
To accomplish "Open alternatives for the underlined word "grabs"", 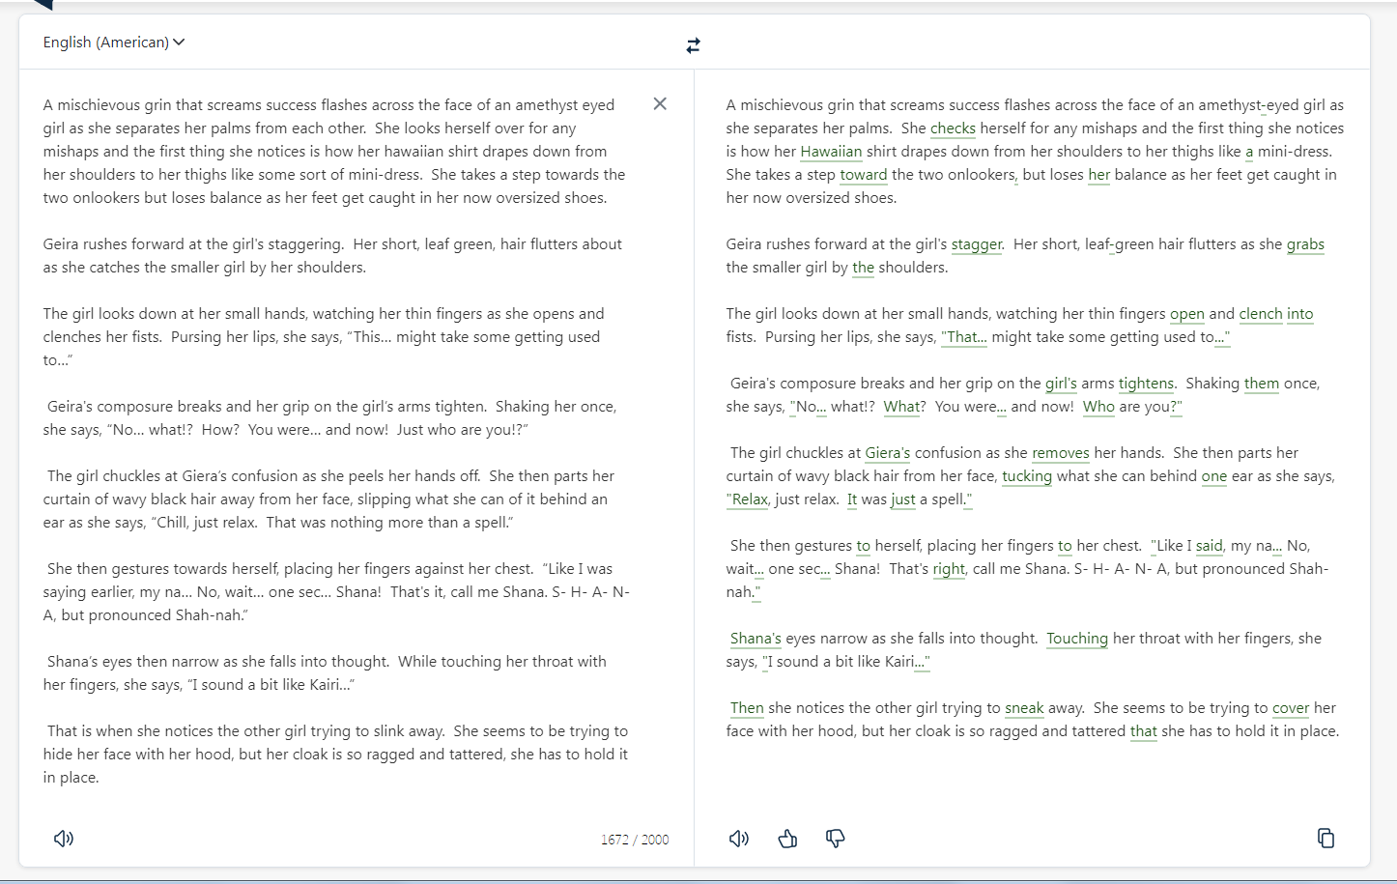I will 1305,244.
